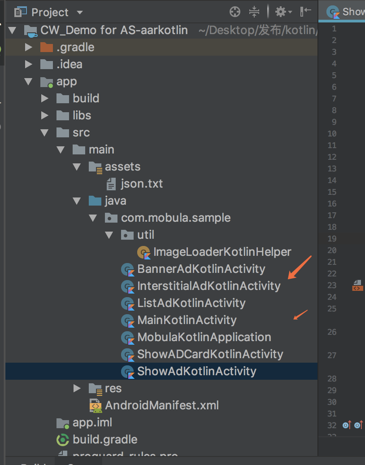The image size is (365, 465).
Task: Click line number 10 in editor gutter
Action: pyautogui.click(x=332, y=134)
